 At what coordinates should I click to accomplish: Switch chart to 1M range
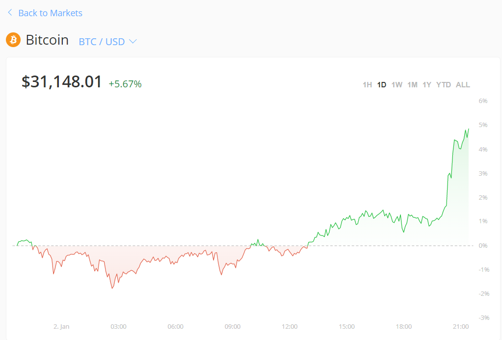coord(412,85)
